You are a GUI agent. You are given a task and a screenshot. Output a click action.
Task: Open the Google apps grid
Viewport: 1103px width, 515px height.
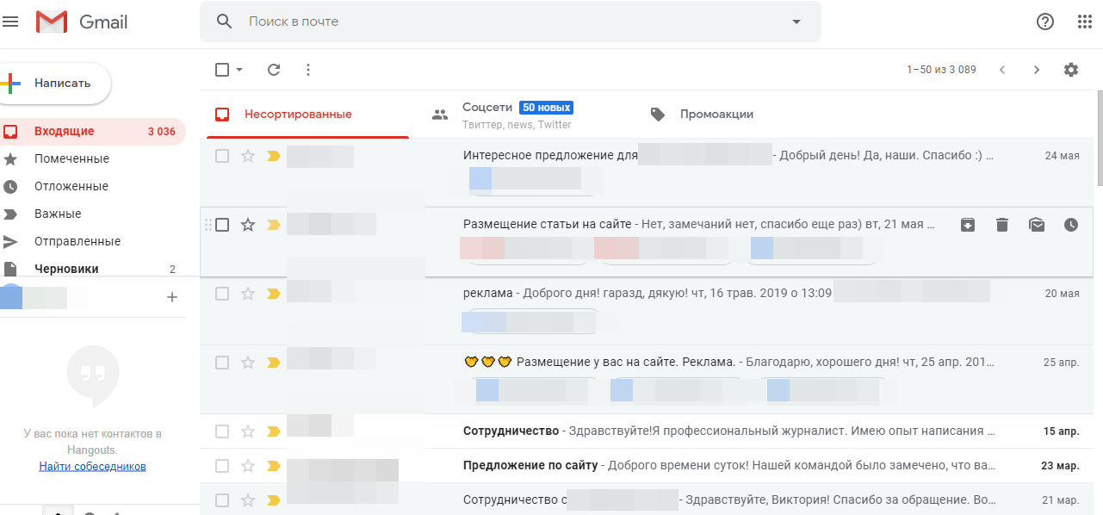point(1084,22)
